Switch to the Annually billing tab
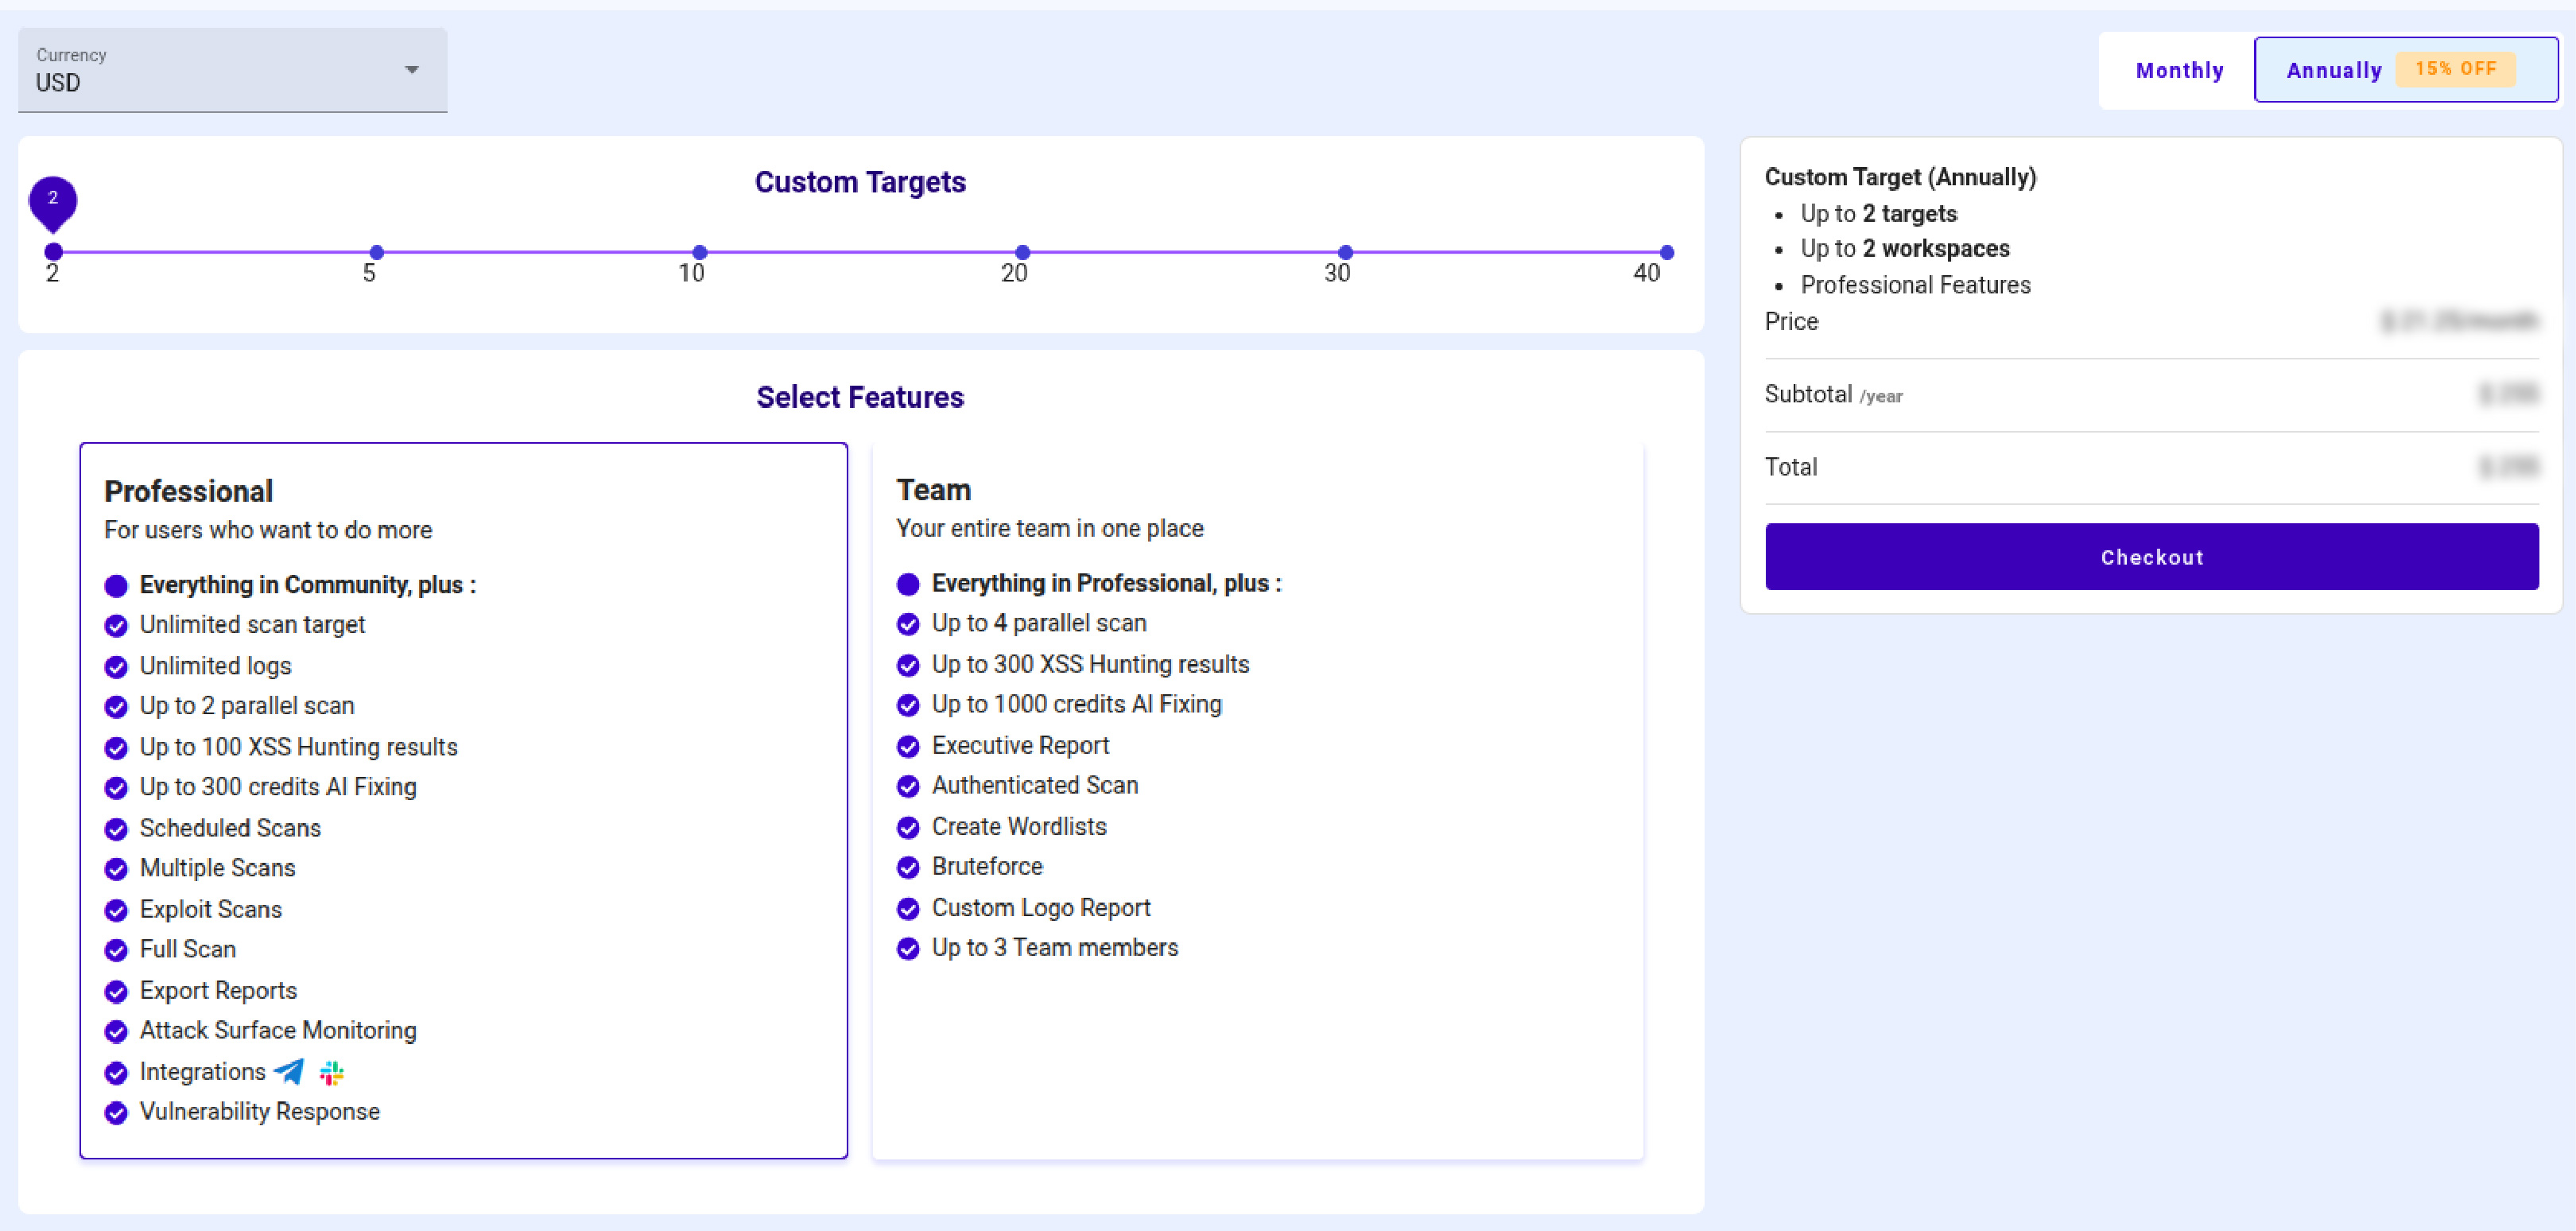This screenshot has width=2576, height=1231. pyautogui.click(x=2334, y=70)
